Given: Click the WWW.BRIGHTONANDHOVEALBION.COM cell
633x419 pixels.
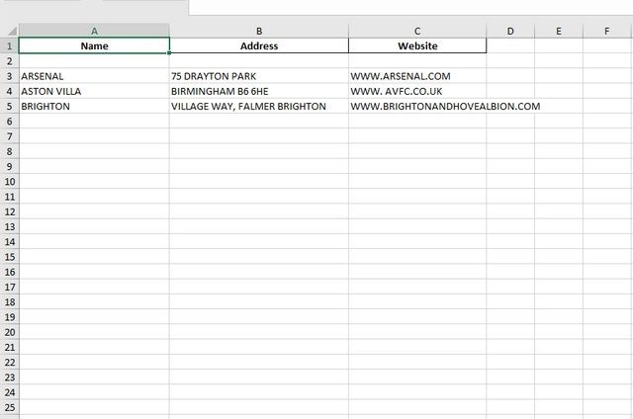Looking at the screenshot, I should (x=417, y=106).
